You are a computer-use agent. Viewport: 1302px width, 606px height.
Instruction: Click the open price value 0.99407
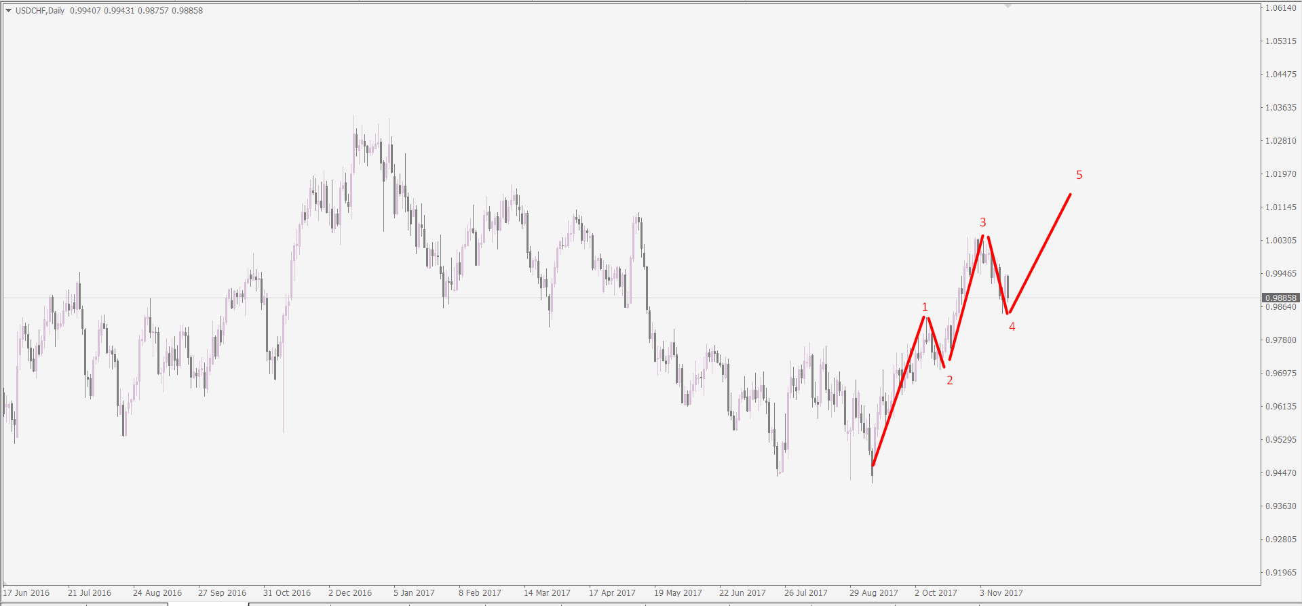click(x=85, y=11)
